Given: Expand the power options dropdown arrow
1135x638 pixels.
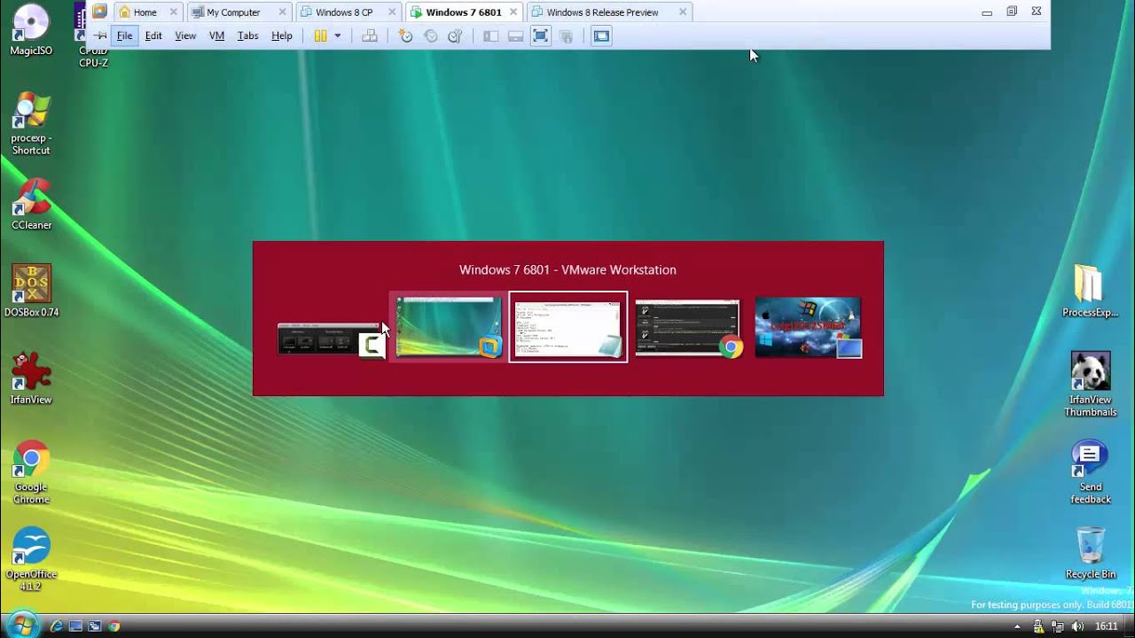Looking at the screenshot, I should (x=338, y=36).
